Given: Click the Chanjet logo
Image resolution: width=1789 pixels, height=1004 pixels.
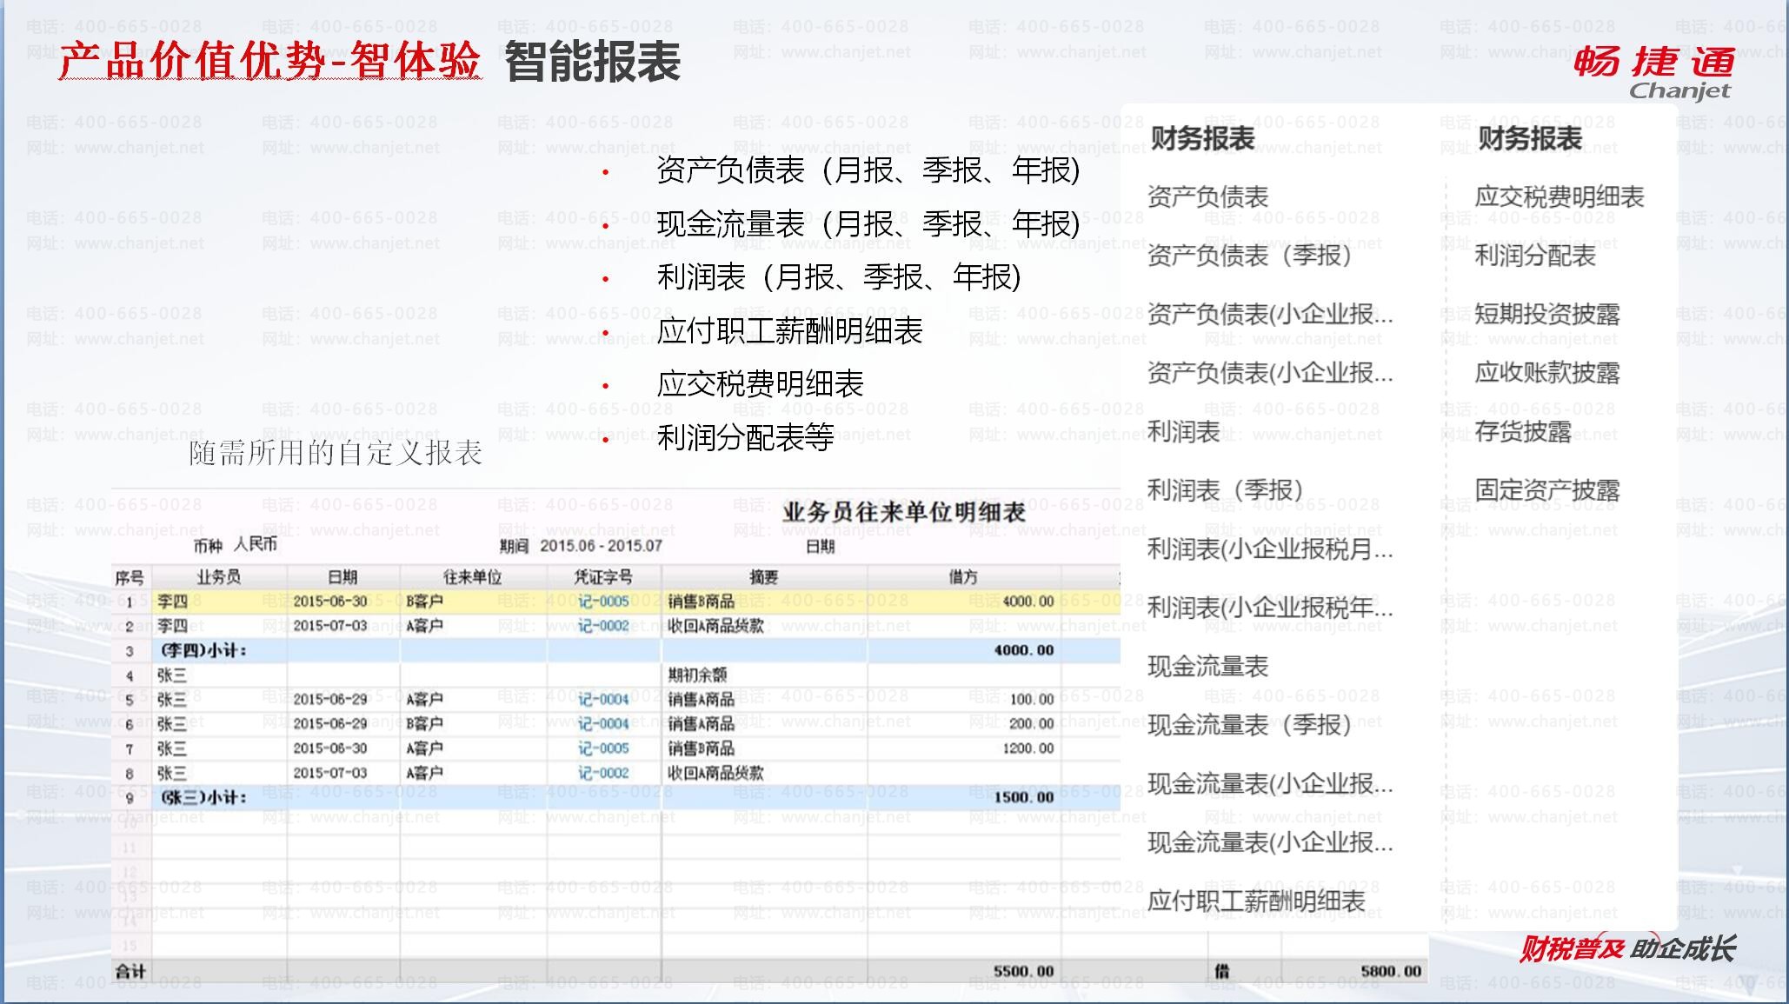Looking at the screenshot, I should pyautogui.click(x=1653, y=73).
